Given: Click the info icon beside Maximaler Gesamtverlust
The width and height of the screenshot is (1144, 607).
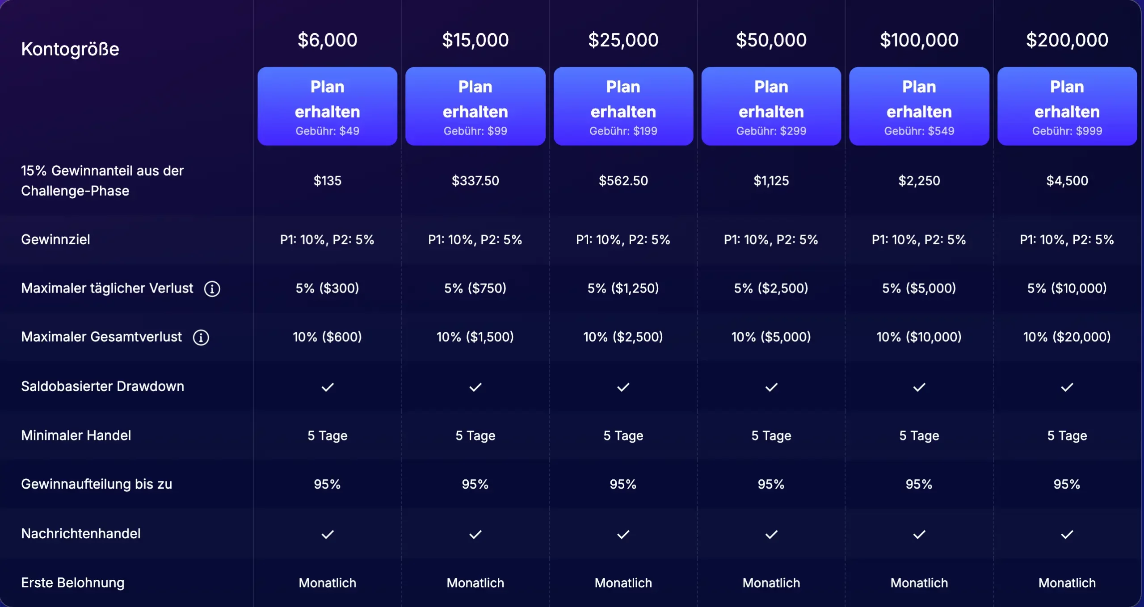Looking at the screenshot, I should [201, 337].
